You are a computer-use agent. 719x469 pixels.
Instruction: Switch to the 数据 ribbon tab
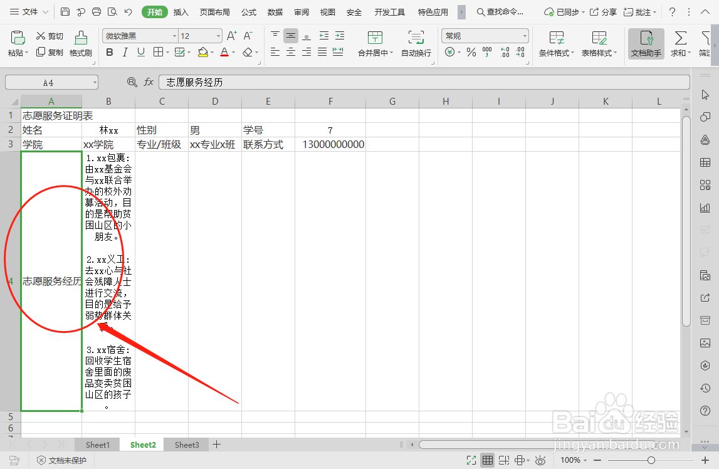point(275,11)
